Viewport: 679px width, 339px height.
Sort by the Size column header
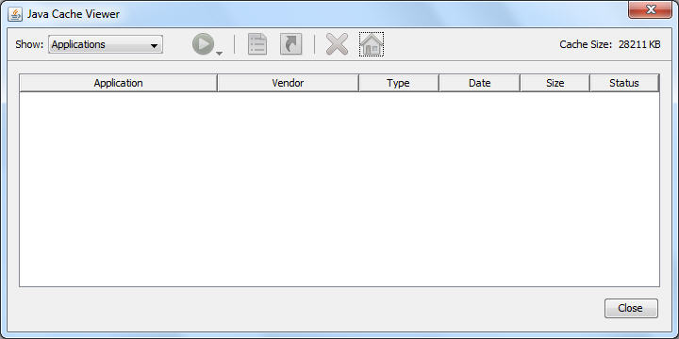tap(555, 83)
